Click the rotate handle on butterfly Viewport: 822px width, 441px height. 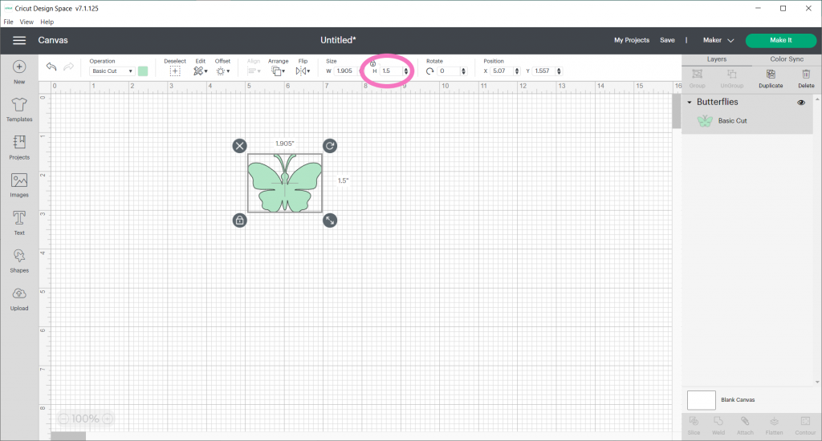[330, 146]
